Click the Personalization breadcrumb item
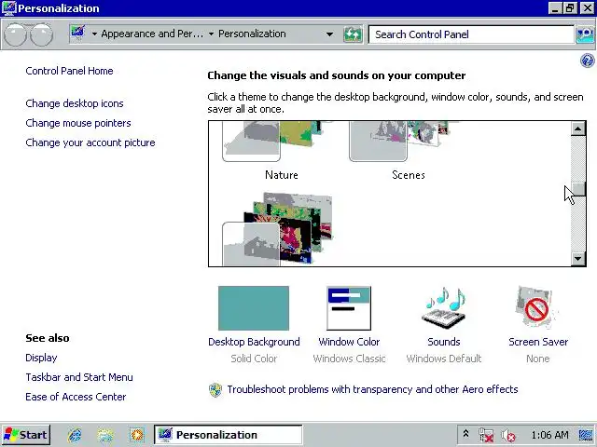This screenshot has height=447, width=597. (x=252, y=34)
